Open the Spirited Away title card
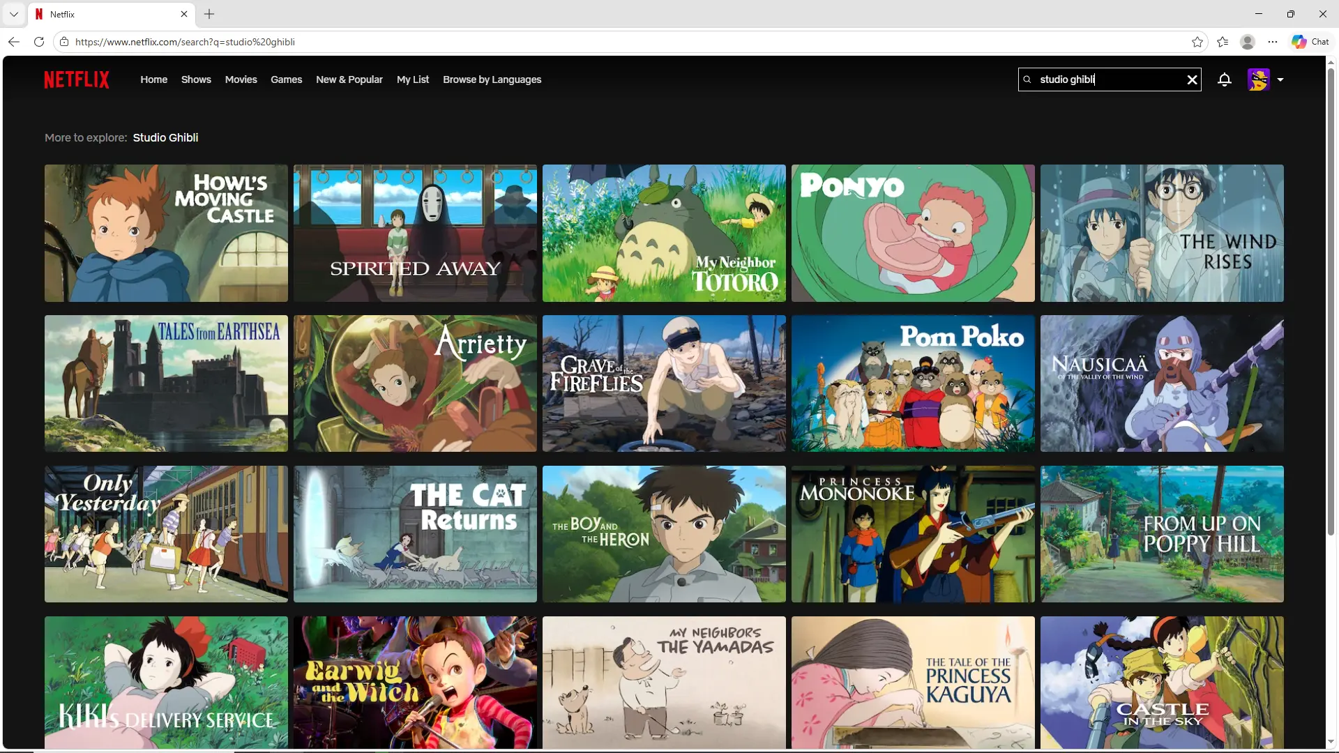 [x=415, y=233]
